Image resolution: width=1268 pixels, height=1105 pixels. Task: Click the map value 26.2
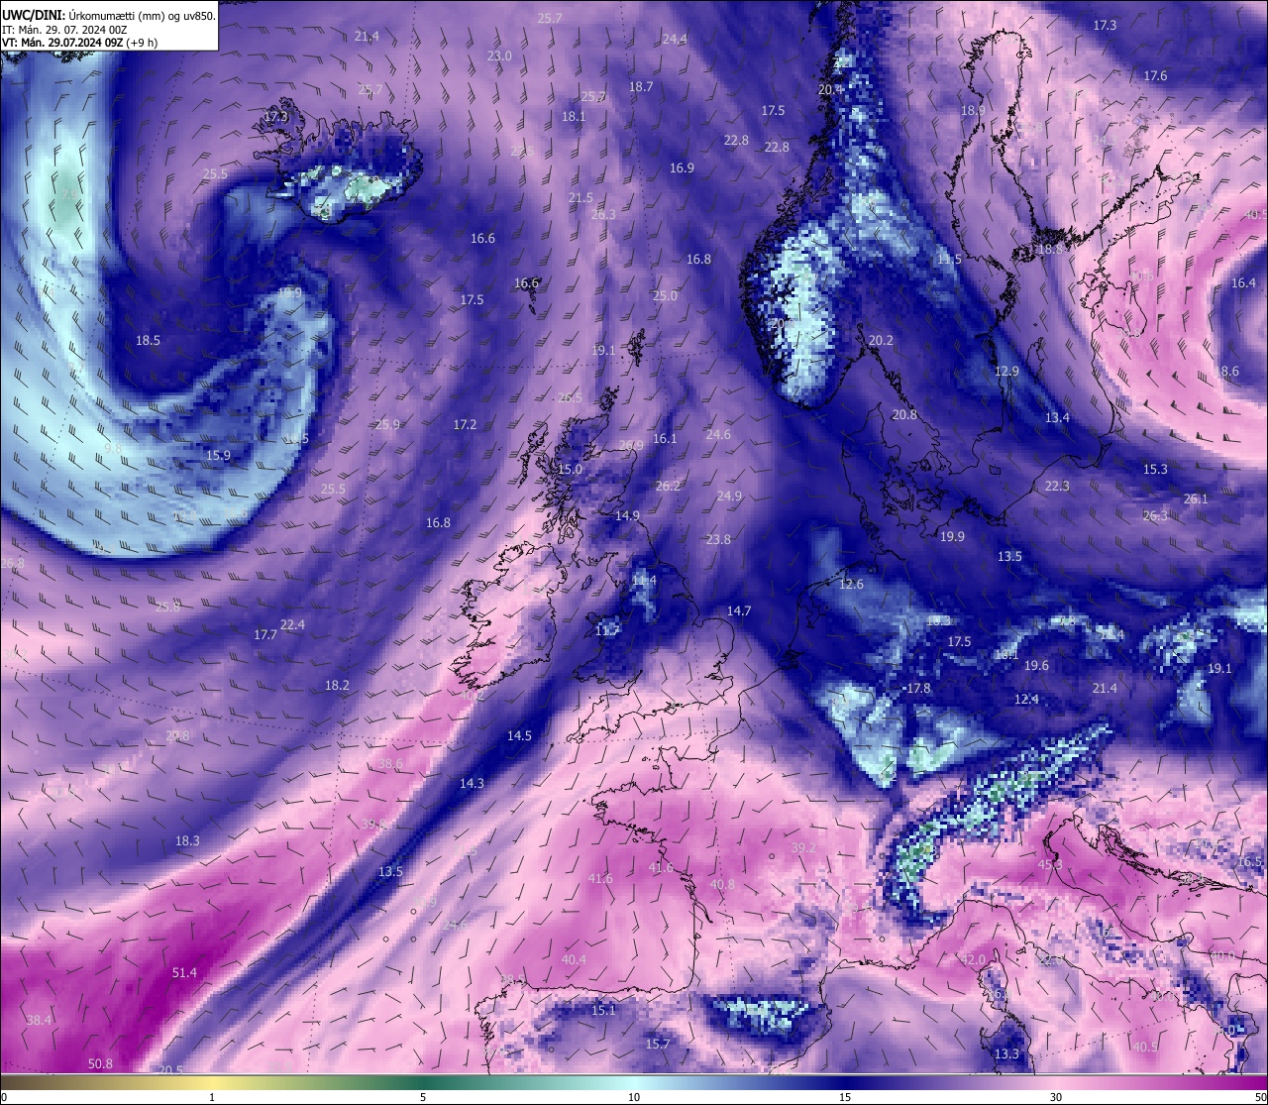click(668, 486)
